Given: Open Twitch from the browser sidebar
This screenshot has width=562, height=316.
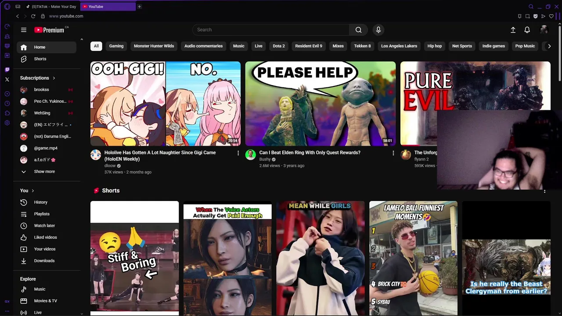Looking at the screenshot, I should click(x=7, y=70).
